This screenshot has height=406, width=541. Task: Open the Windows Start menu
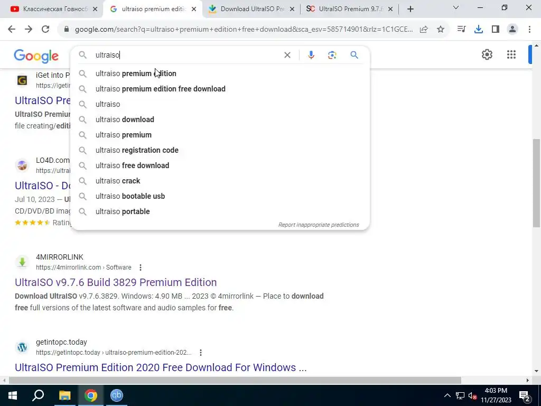(x=13, y=395)
